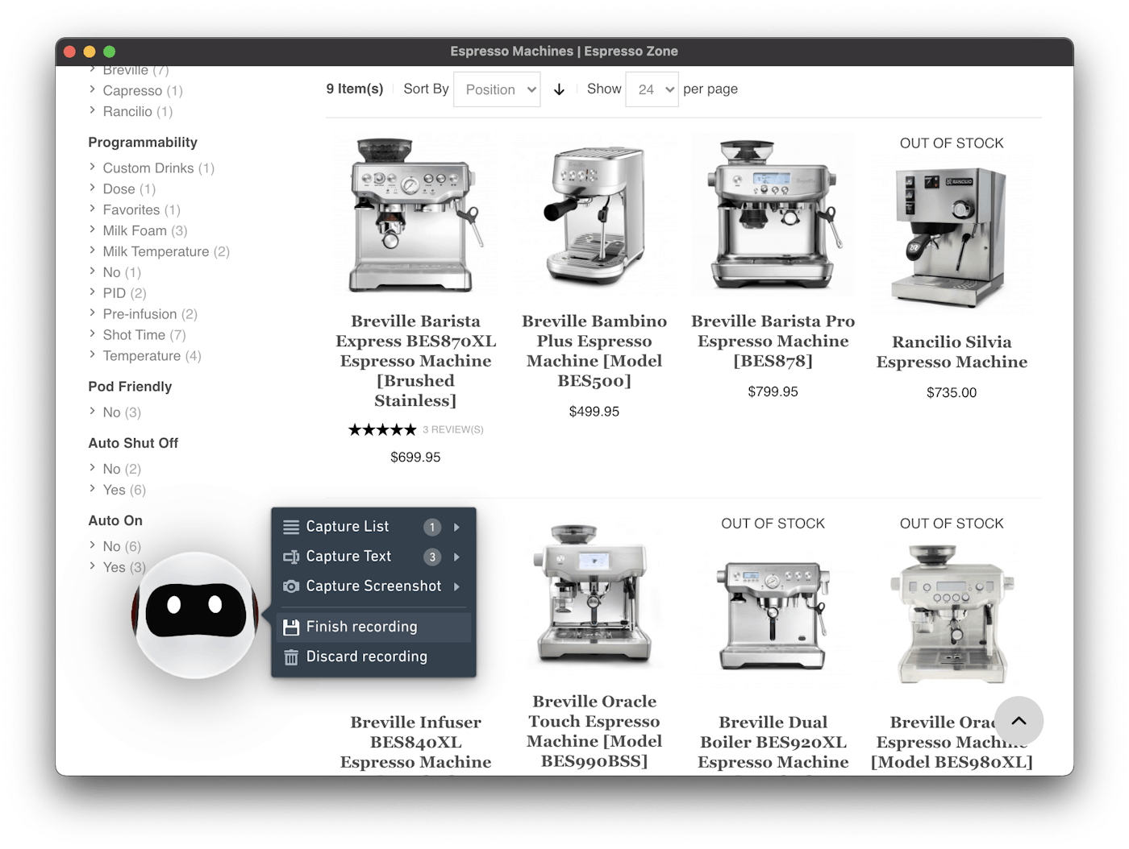Screen dimensions: 1129x849
Task: Click Breville Bambino Plus product image
Action: (x=594, y=216)
